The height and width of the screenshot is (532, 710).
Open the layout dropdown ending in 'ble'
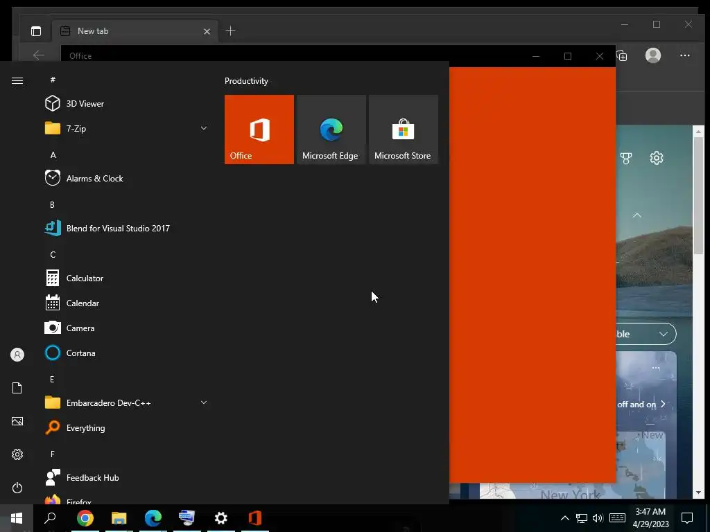coord(646,335)
